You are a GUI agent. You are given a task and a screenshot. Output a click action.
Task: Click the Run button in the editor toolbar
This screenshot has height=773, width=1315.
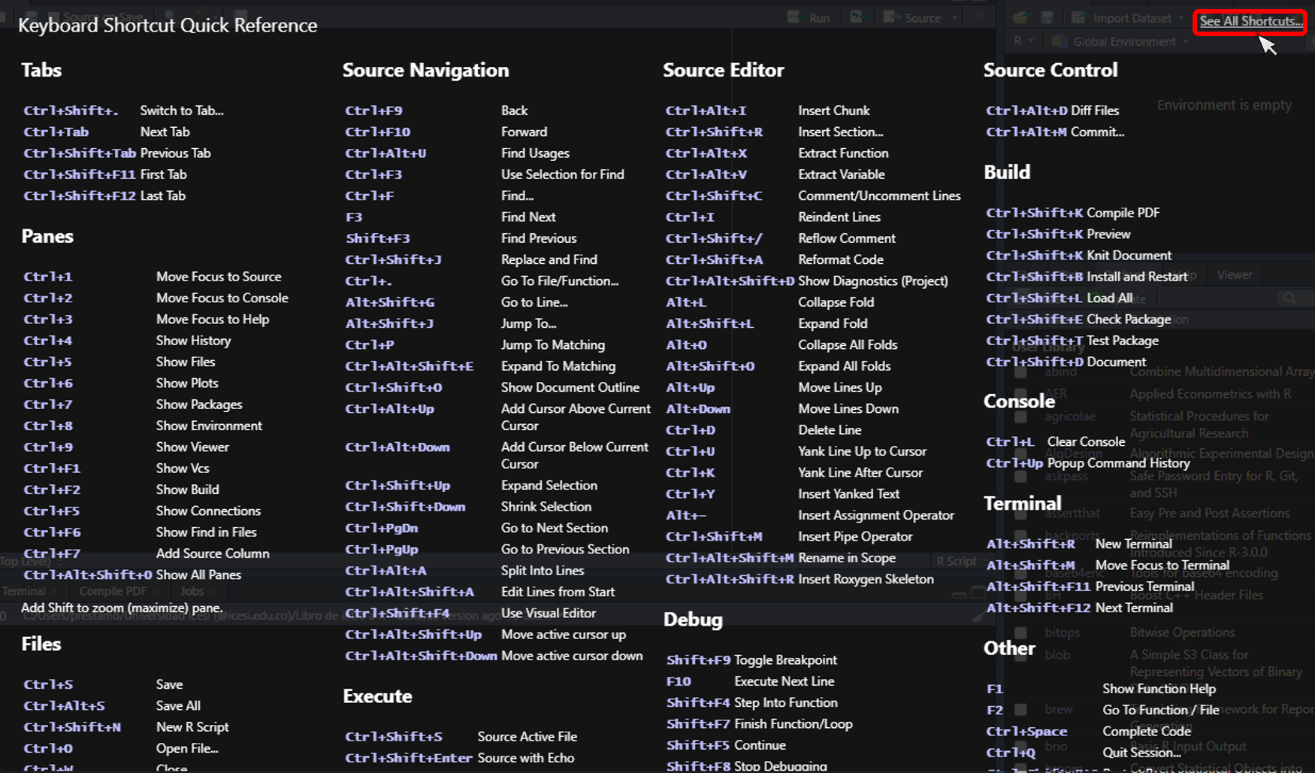point(809,18)
